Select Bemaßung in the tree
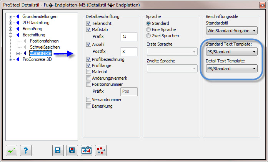The width and height of the screenshot is (268, 162). point(32,29)
